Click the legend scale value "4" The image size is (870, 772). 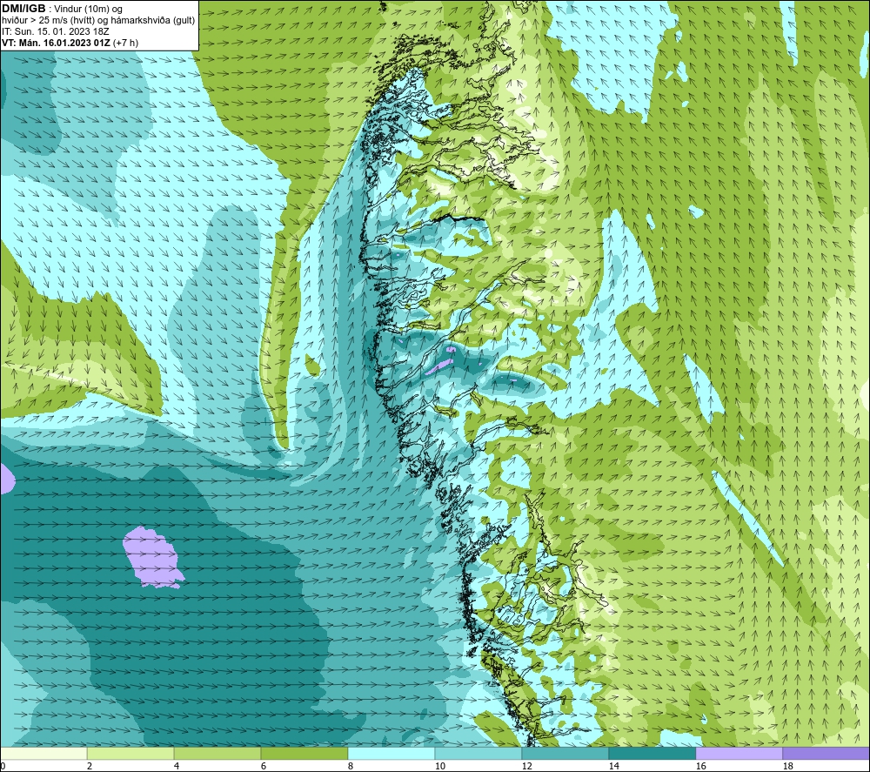(177, 766)
